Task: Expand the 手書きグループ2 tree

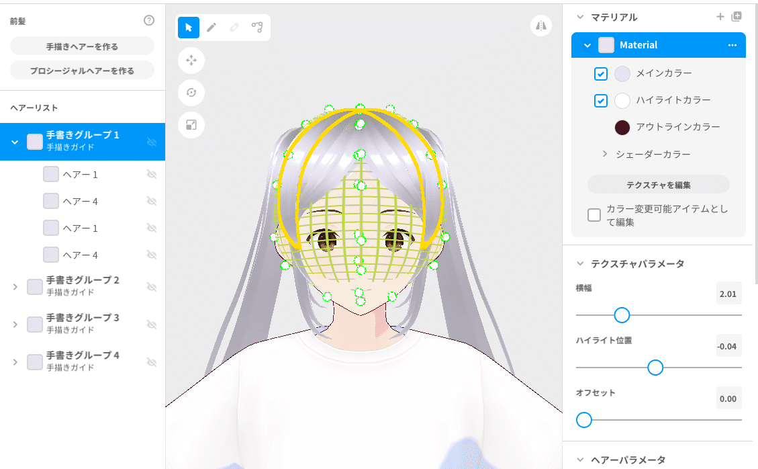Action: coord(15,287)
